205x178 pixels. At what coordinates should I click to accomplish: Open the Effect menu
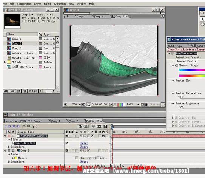[48, 4]
